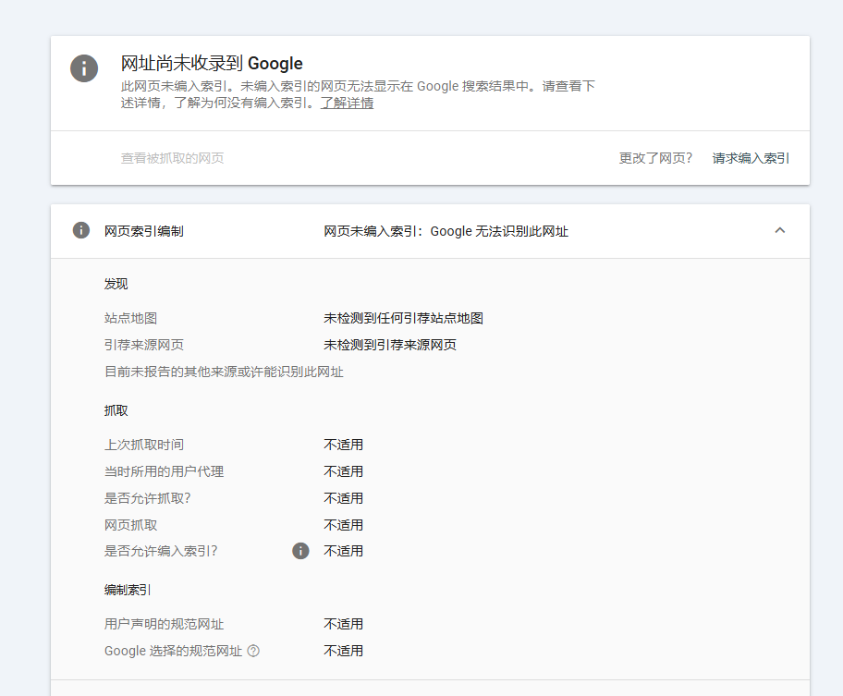Click the info icon beside 是否允许编入索引?
The image size is (843, 696).
(300, 551)
